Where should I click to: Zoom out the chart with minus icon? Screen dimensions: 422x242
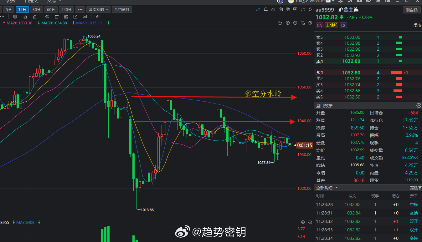(x=295, y=23)
